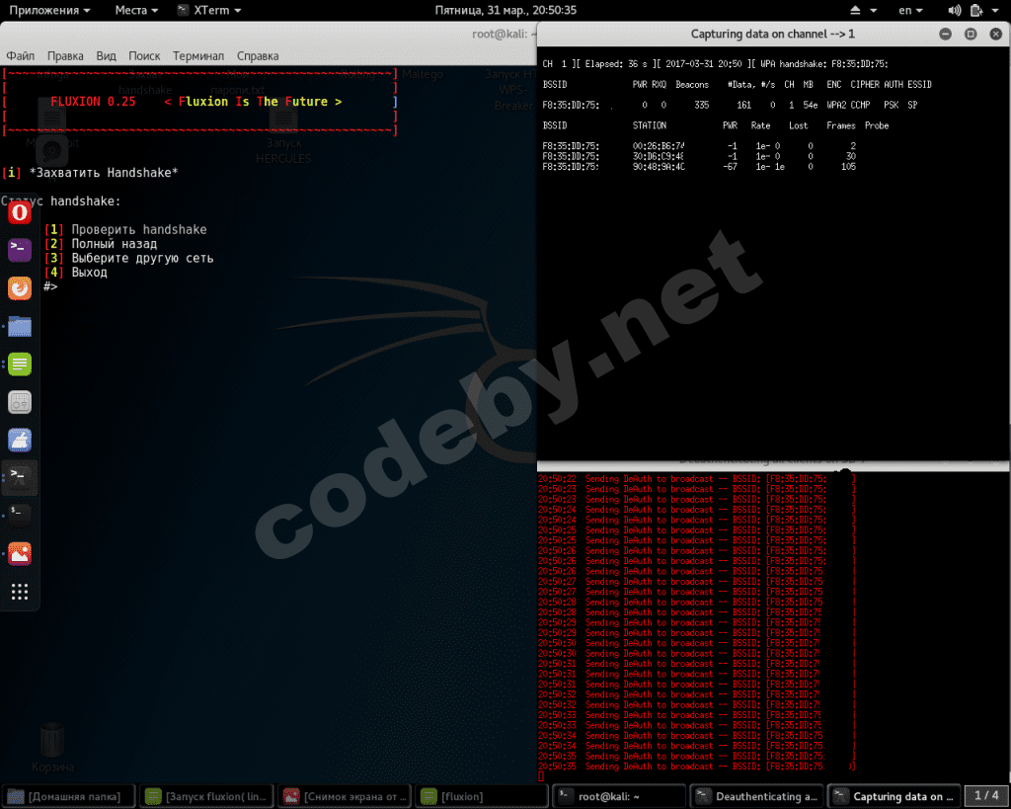Click option [2] Полный назад

[x=101, y=244]
